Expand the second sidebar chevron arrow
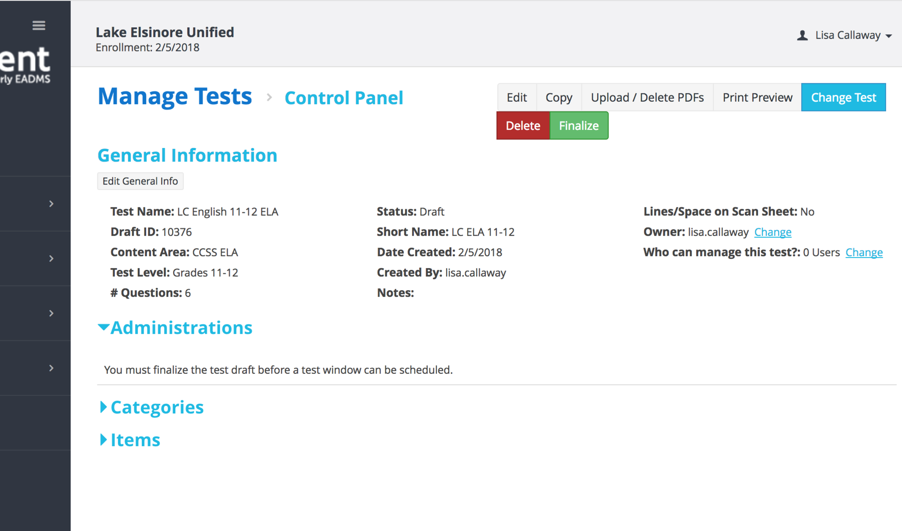902x531 pixels. [52, 258]
